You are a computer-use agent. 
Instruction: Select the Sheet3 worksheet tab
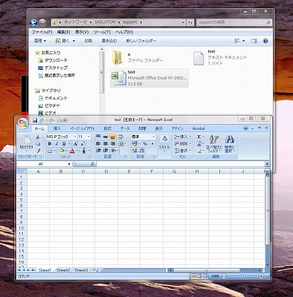point(81,270)
